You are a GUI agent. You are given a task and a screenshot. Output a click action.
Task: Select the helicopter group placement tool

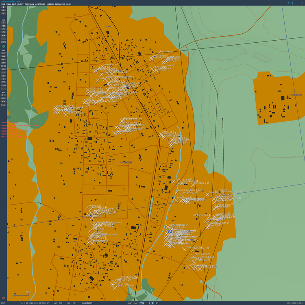[x=4, y=56]
